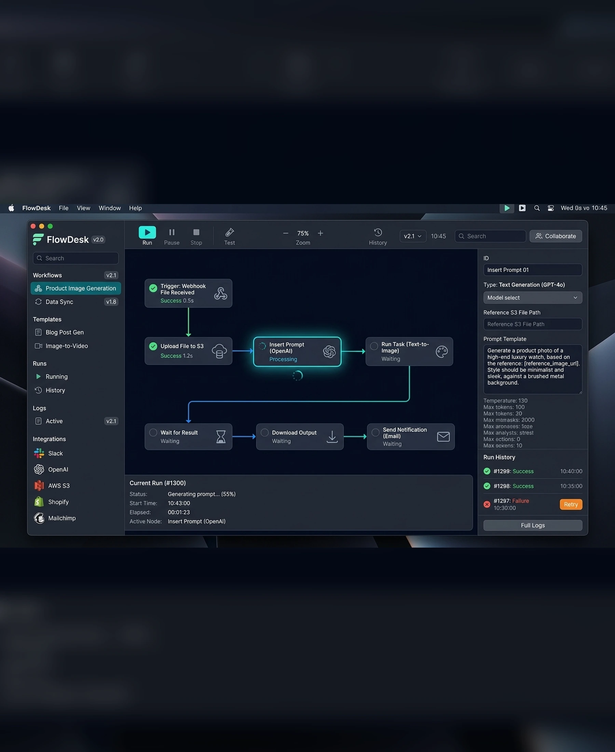The width and height of the screenshot is (615, 752).
Task: Click the Test pencil icon
Action: (x=230, y=232)
